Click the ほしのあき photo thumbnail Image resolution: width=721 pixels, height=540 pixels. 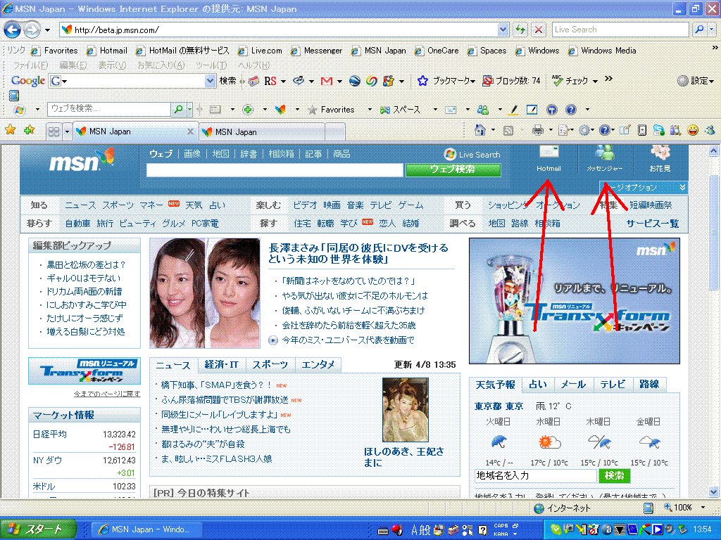click(x=406, y=410)
